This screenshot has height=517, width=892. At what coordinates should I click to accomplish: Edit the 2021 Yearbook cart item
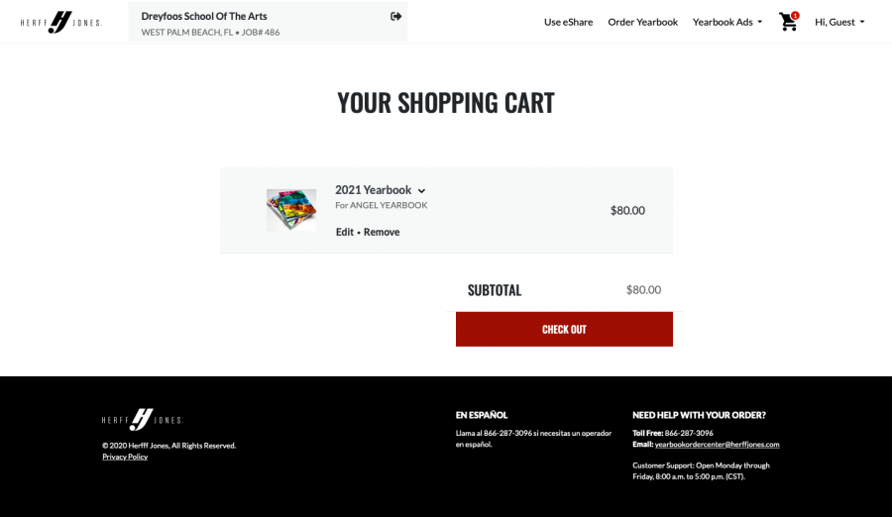coord(344,232)
